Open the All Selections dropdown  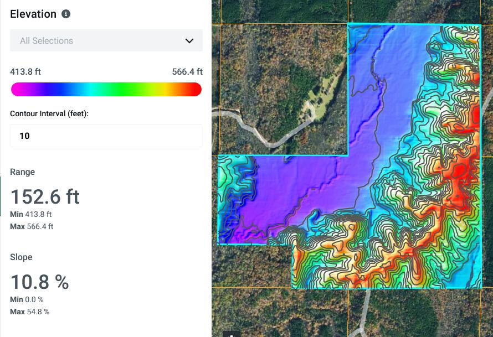[106, 40]
